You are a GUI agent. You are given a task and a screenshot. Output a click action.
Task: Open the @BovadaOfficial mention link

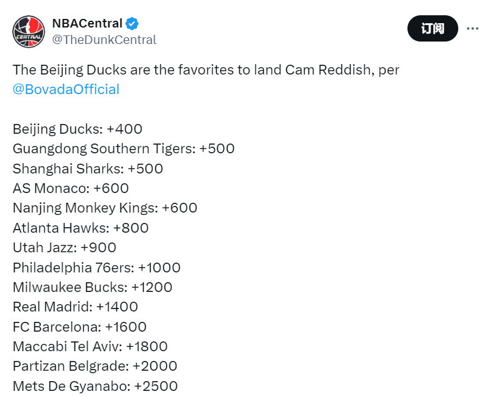(66, 89)
